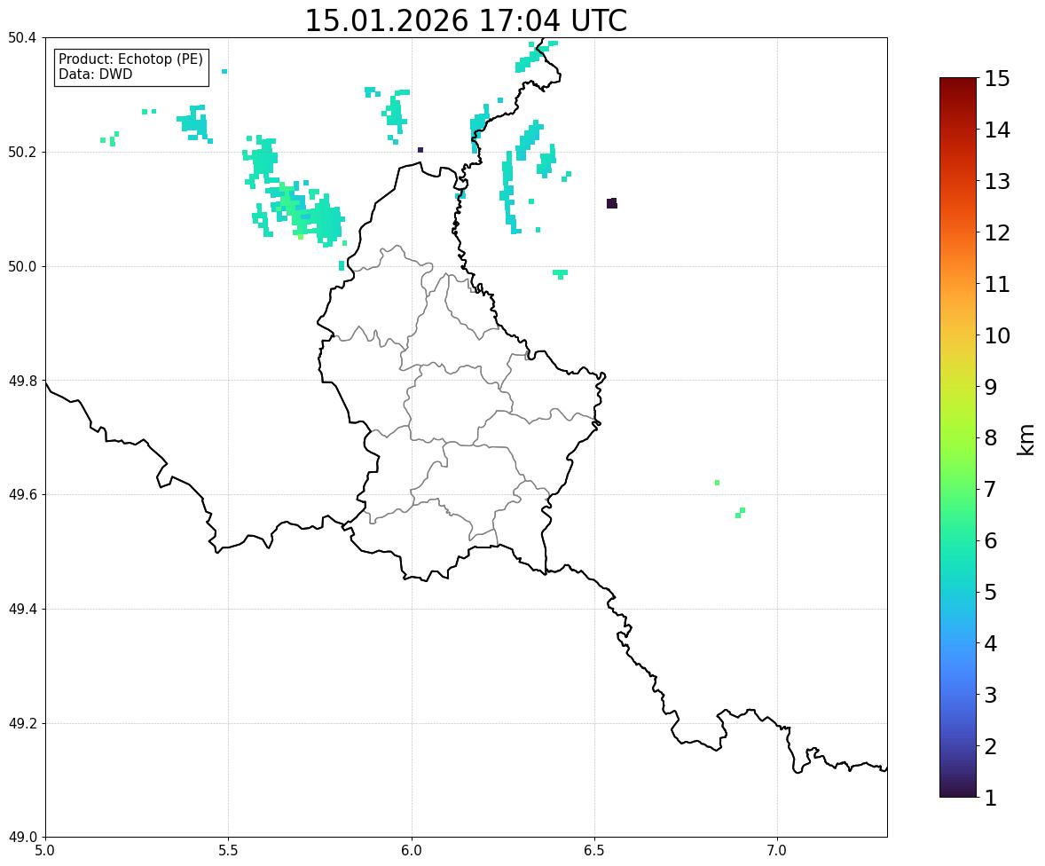Click the colorbar tick label 6

tap(991, 540)
